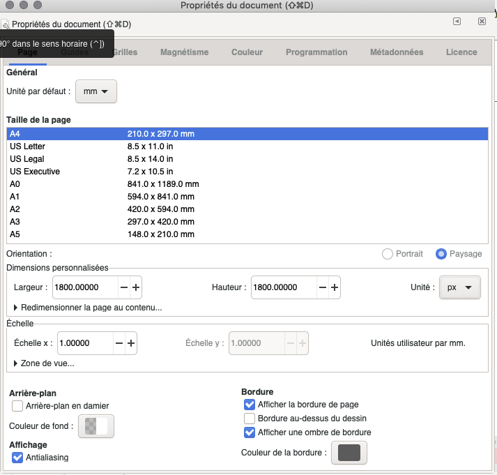The width and height of the screenshot is (497, 475).
Task: Decrease Échelle x with the minus button
Action: (119, 343)
